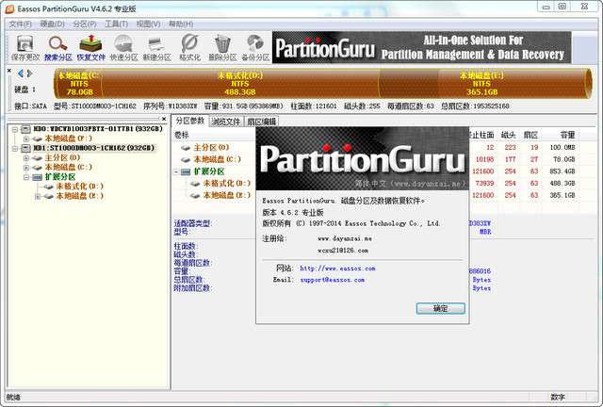Click the HD1 disk drive icon
The image size is (603, 407).
click(25, 148)
